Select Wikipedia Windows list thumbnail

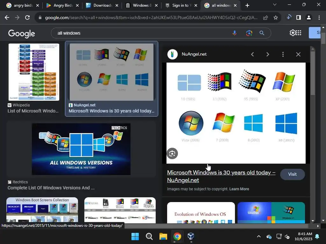click(34, 72)
